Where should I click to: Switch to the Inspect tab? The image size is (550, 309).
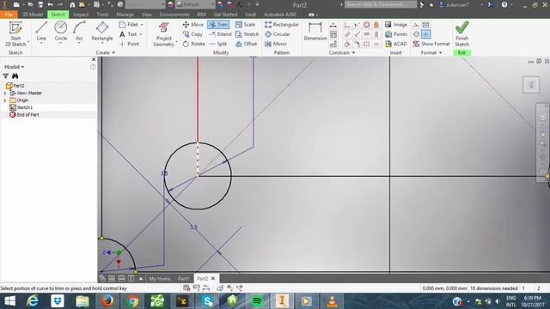coord(81,15)
